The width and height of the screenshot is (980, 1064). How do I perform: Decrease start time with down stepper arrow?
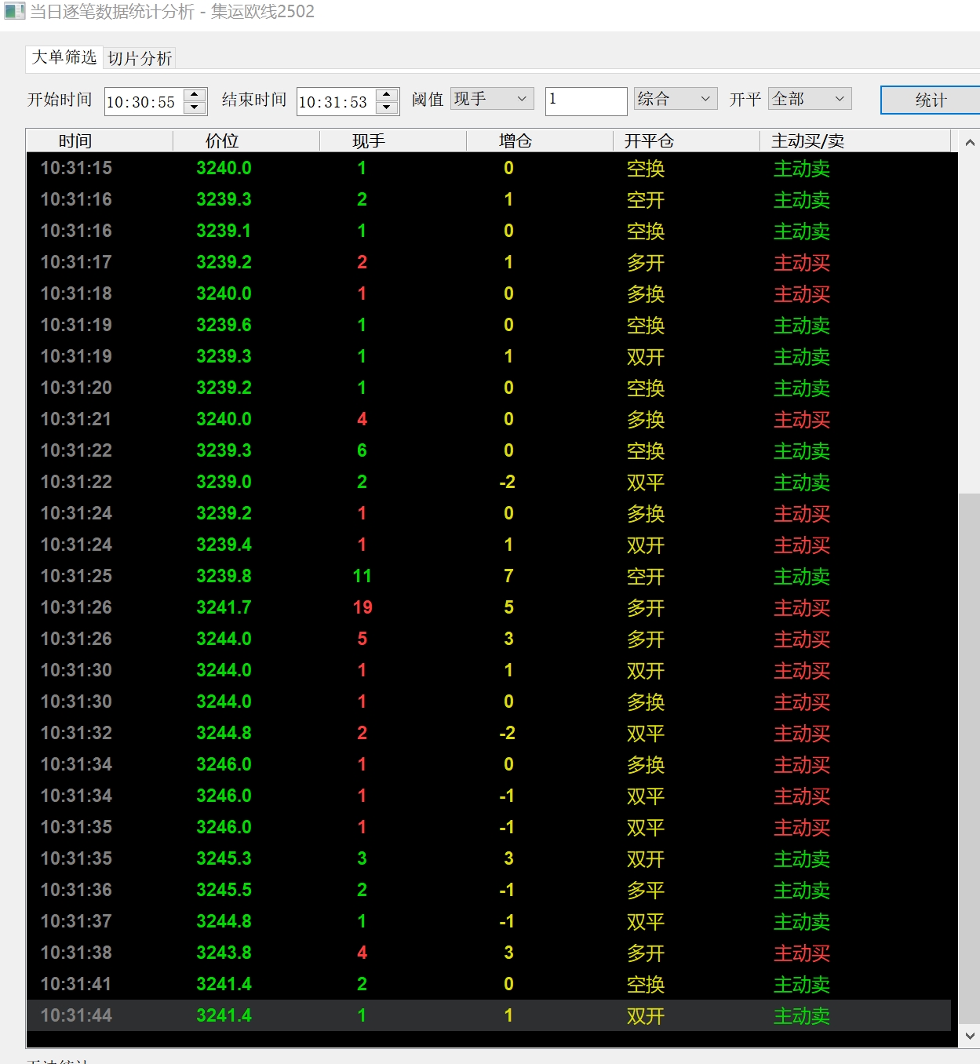click(x=195, y=107)
